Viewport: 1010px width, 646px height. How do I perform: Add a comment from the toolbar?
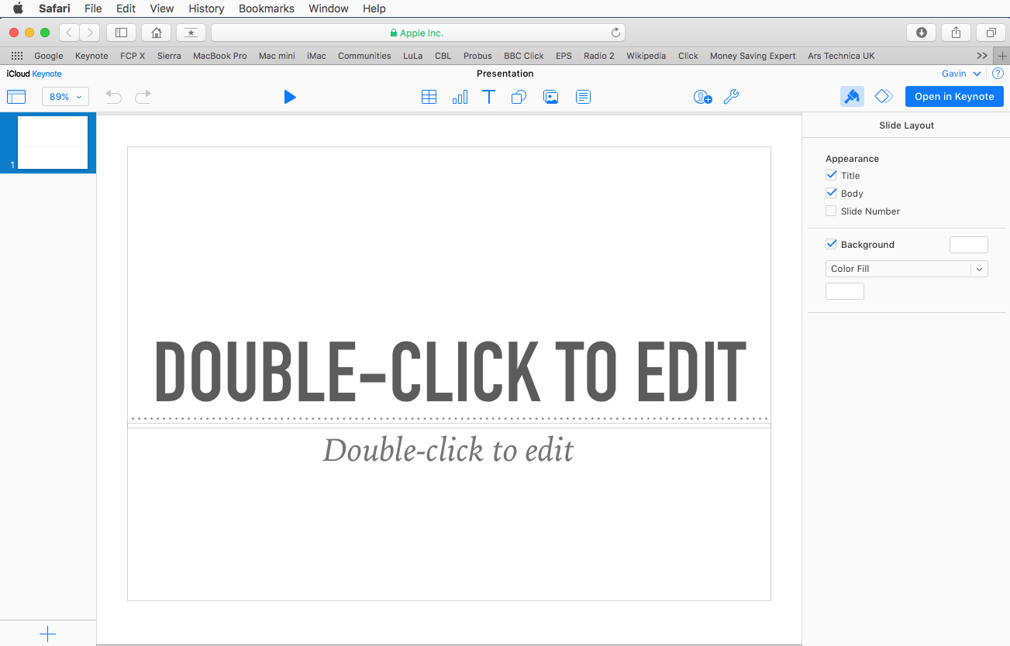tap(583, 97)
